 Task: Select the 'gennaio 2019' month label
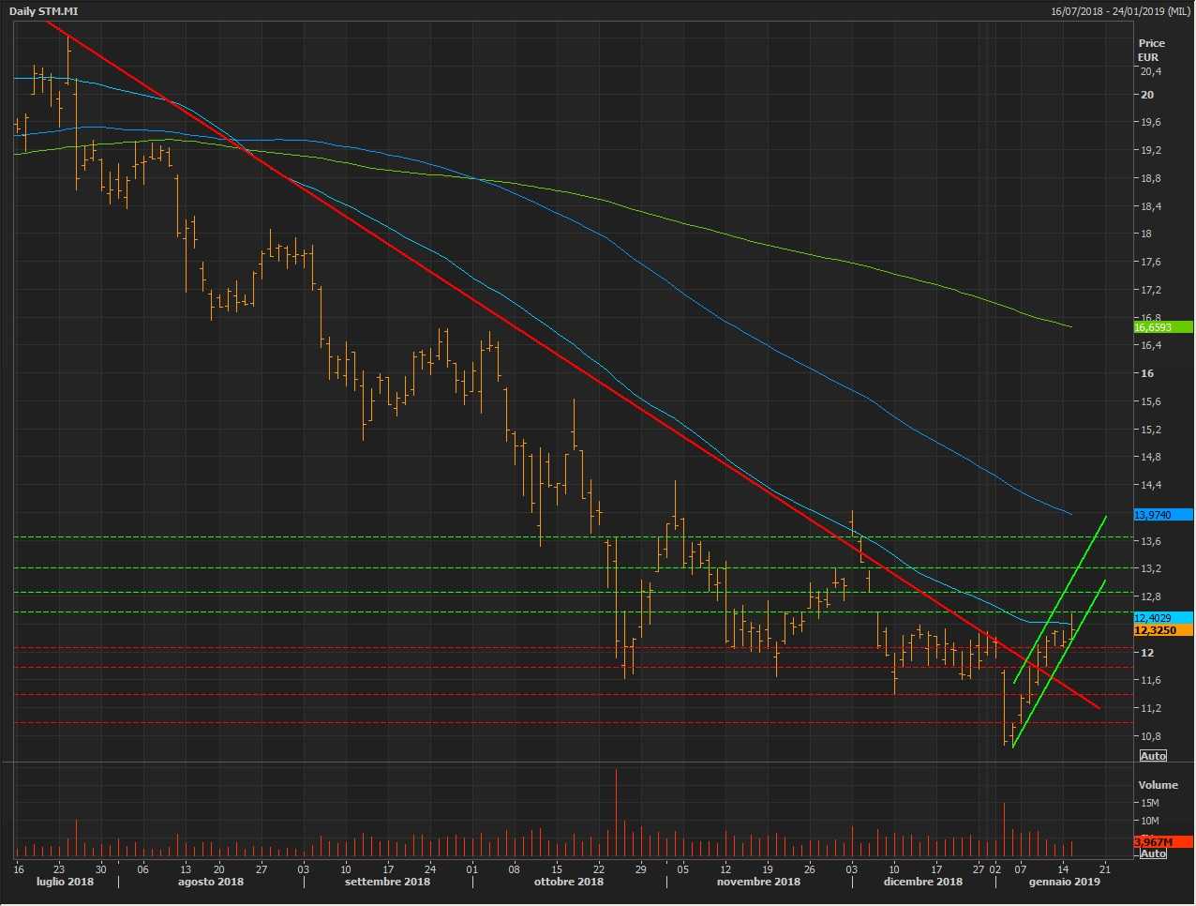pyautogui.click(x=1064, y=882)
